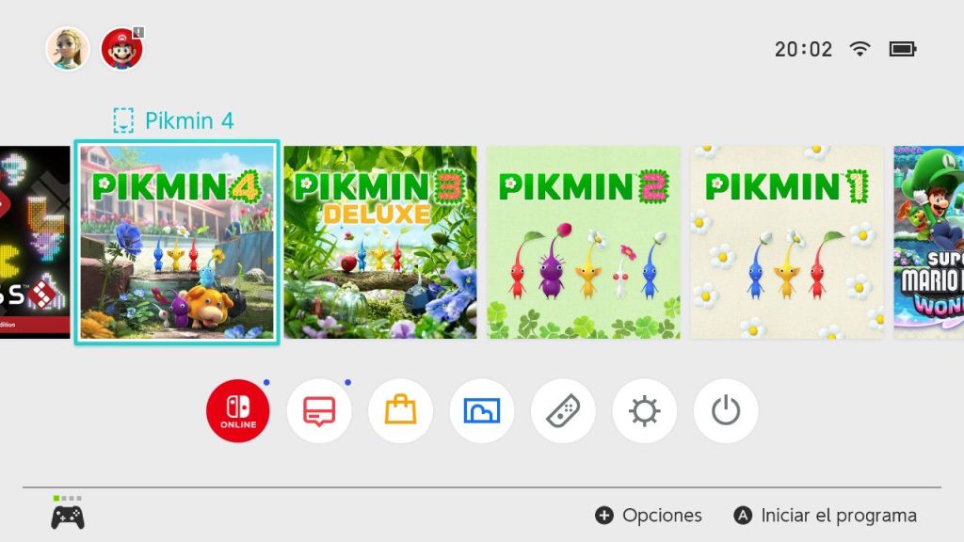This screenshot has height=542, width=964.
Task: Open the Power sleep mode icon
Action: coord(726,410)
